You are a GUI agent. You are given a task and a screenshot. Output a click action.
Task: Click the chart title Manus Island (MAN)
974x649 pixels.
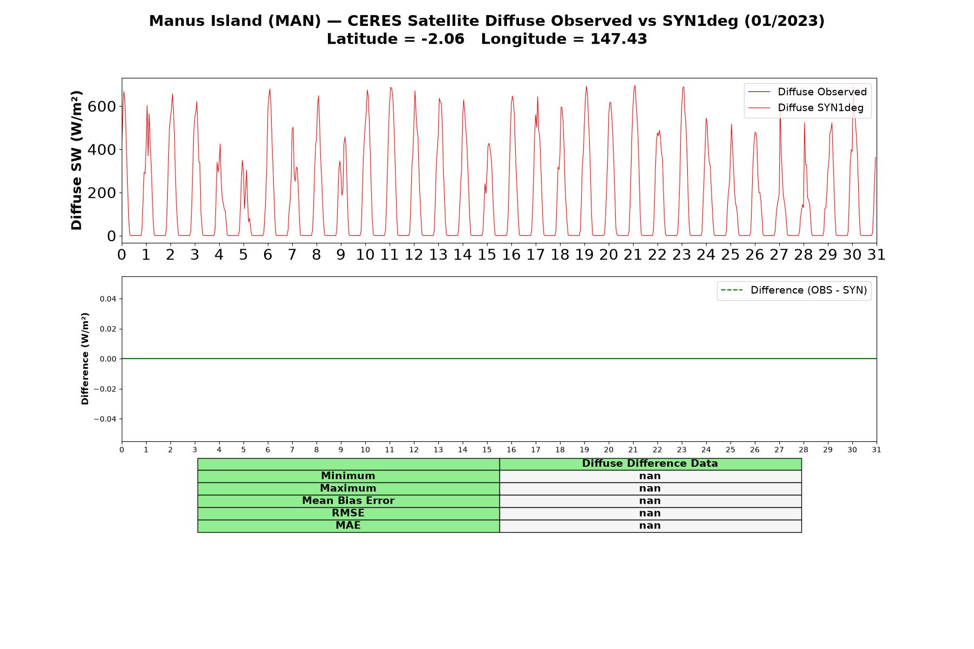pos(235,21)
